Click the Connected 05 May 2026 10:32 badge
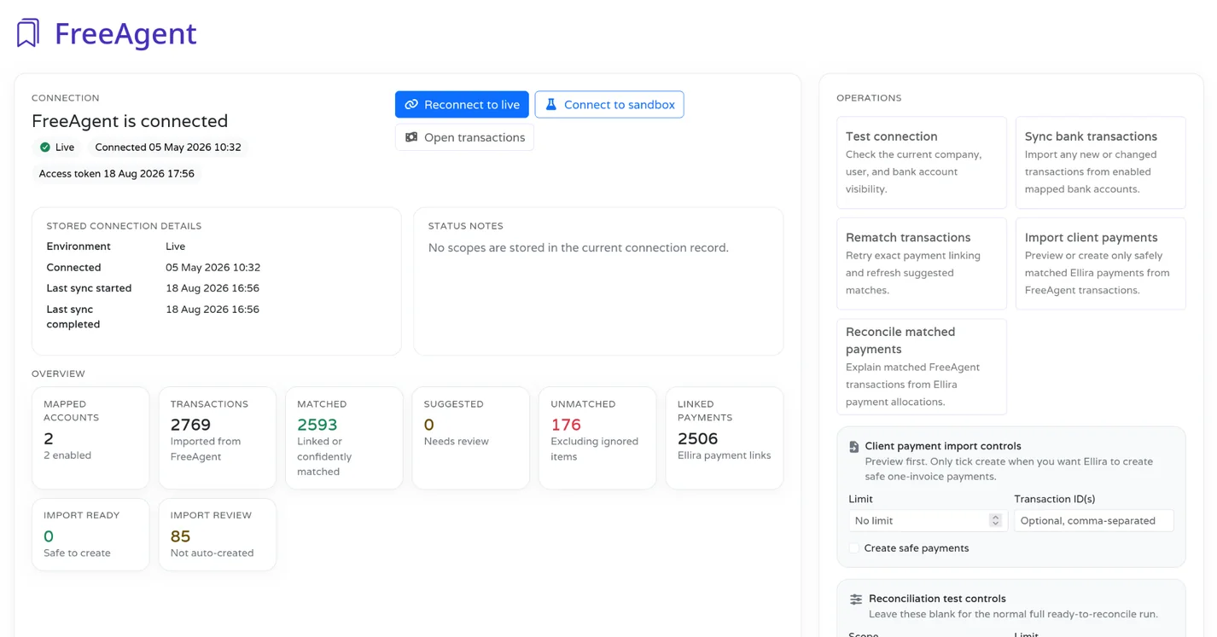This screenshot has height=637, width=1217. 168,148
